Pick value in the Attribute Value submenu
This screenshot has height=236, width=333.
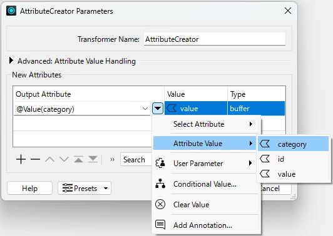(x=294, y=174)
